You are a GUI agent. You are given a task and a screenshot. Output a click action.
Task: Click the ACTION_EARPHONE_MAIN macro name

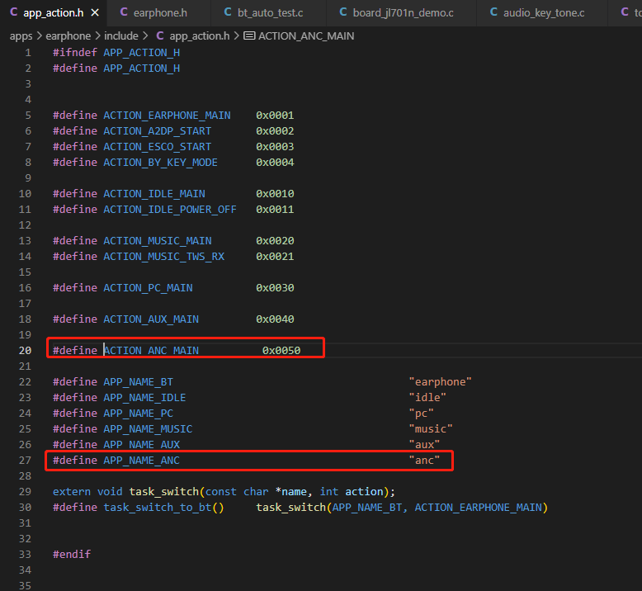(x=167, y=116)
